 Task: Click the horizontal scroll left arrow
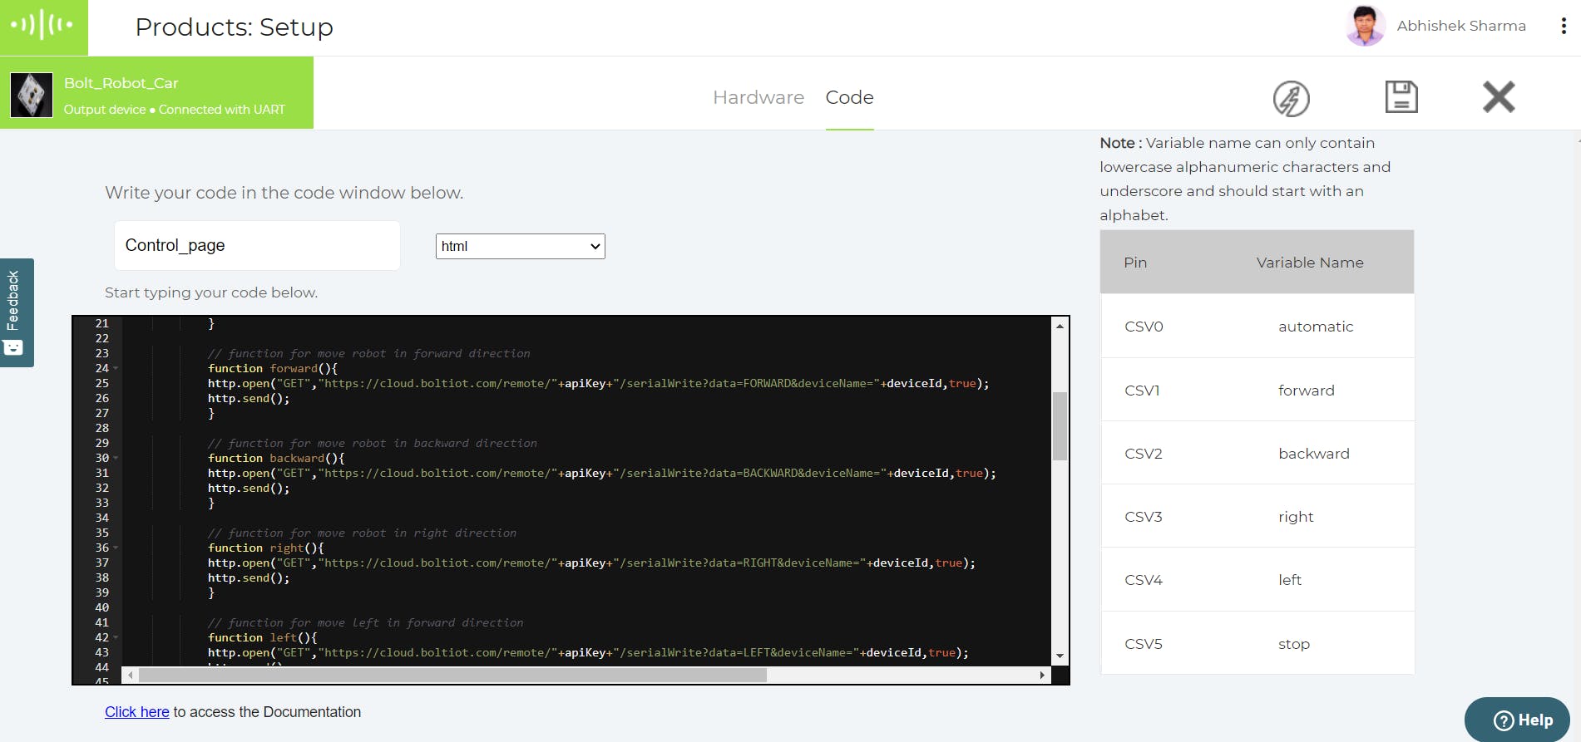[x=130, y=676]
